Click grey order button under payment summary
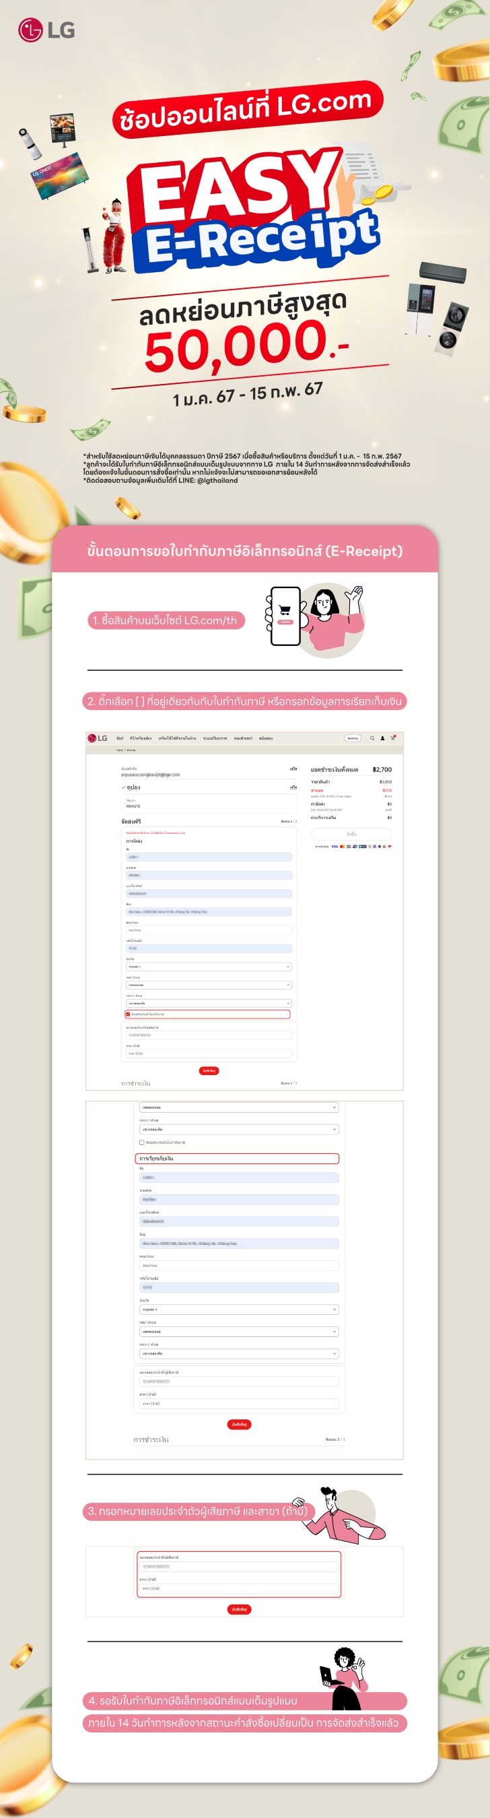 [x=351, y=834]
